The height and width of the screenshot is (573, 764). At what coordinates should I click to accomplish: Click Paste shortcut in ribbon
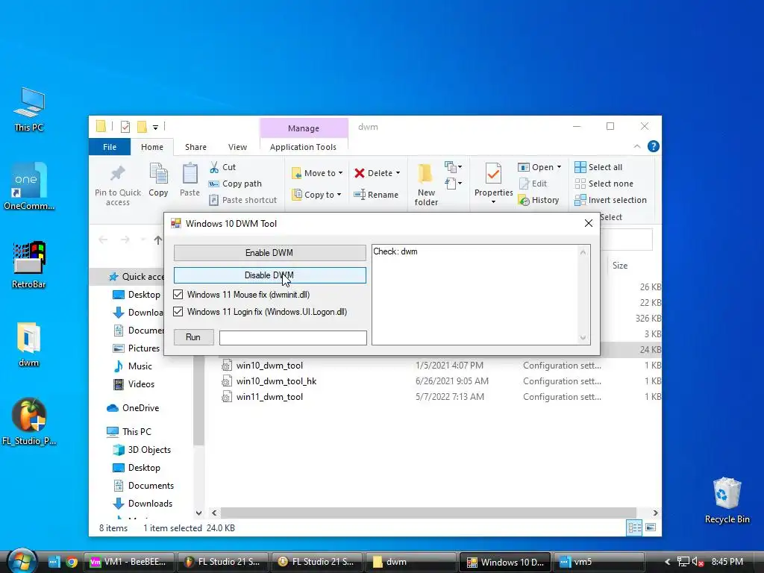[242, 200]
